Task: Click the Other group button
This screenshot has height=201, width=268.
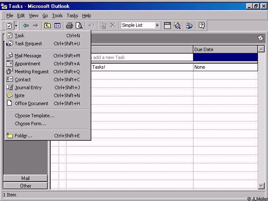Action: 26,186
